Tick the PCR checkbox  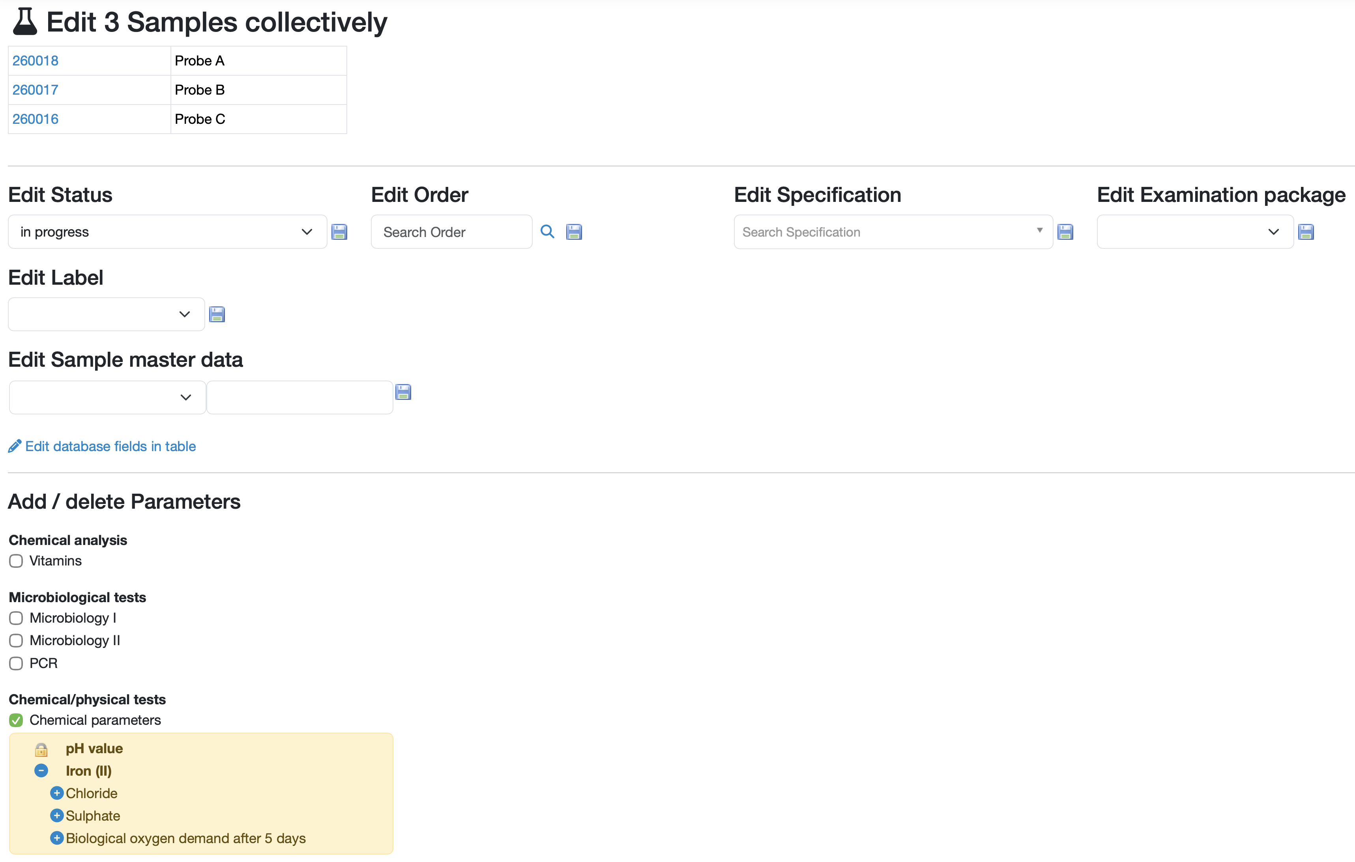[x=16, y=664]
